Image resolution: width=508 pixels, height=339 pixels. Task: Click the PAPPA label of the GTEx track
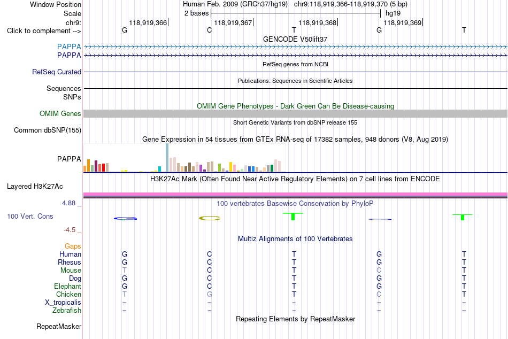[69, 159]
